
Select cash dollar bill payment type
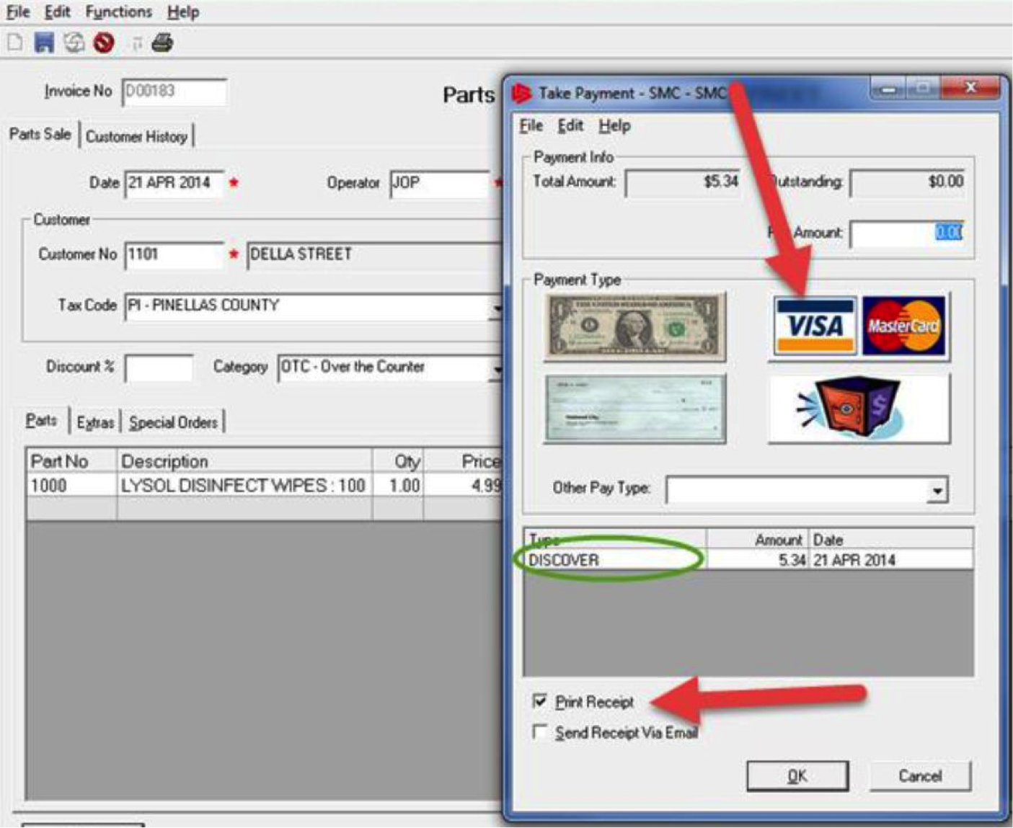634,326
